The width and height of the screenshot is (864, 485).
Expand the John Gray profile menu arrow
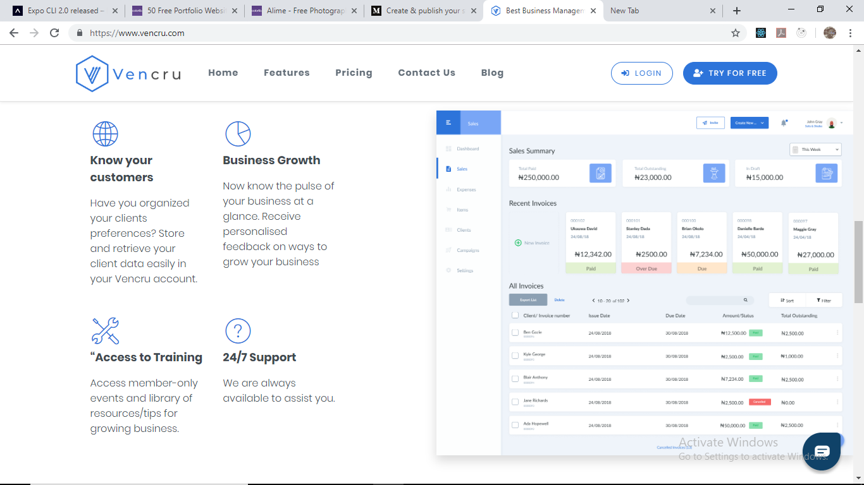[x=842, y=123]
